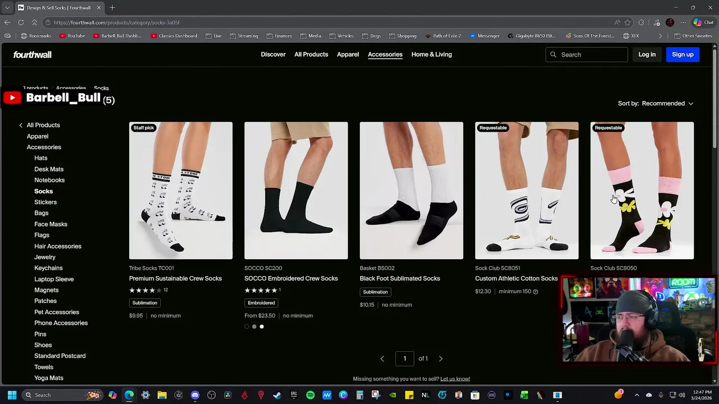
Task: Select Yoga Mats in the sidebar
Action: 49,378
